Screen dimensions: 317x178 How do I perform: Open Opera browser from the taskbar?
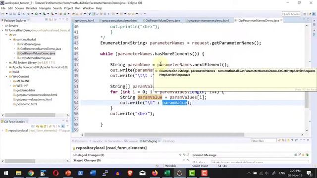coord(55,173)
